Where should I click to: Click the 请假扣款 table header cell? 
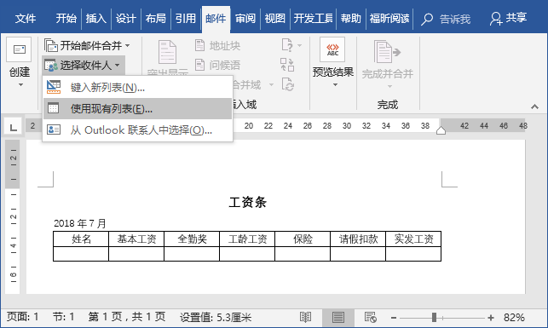[358, 239]
